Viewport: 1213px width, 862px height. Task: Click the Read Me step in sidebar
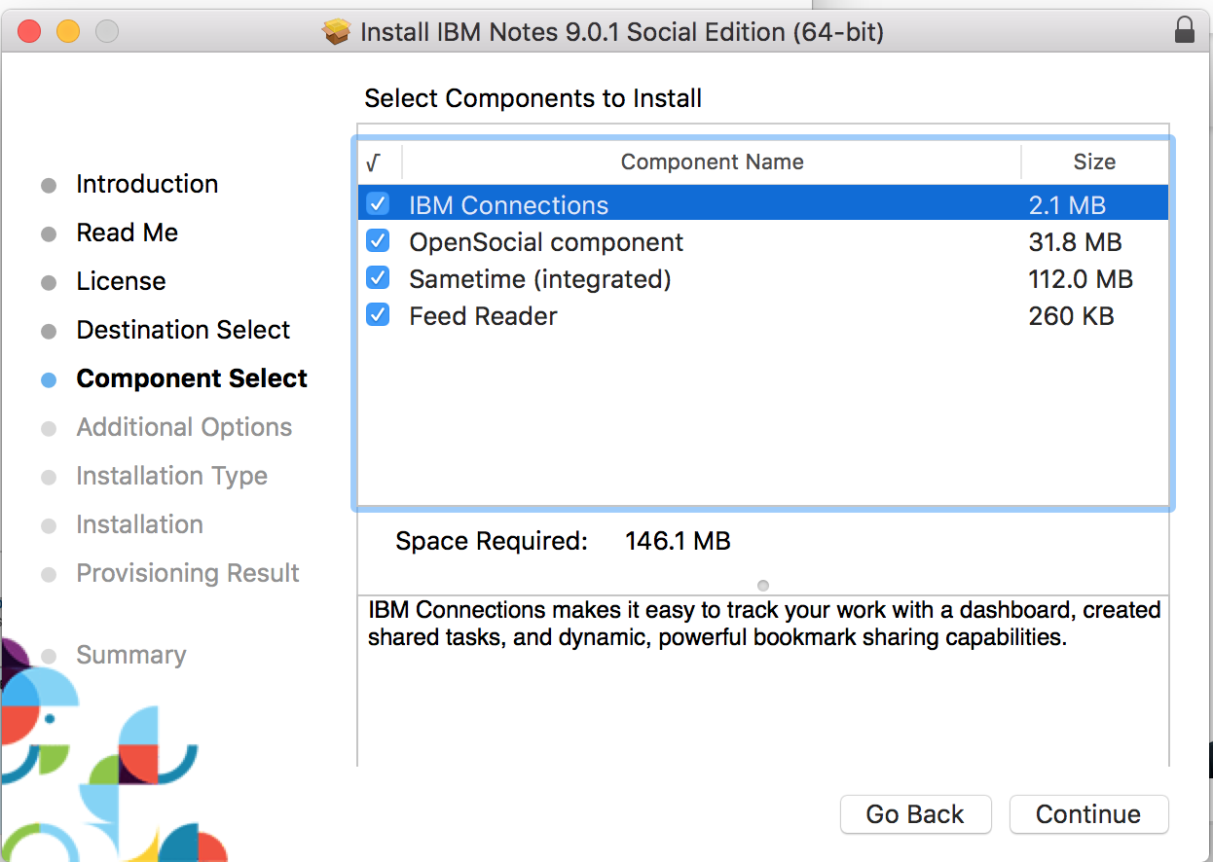128,233
